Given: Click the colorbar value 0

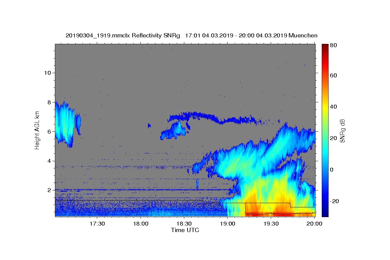Looking at the screenshot, I should point(332,170).
